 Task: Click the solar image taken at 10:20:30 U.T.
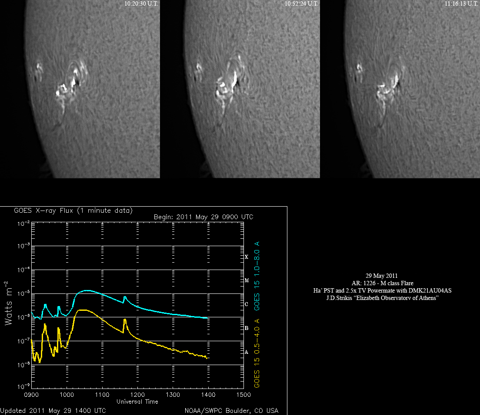(80, 89)
